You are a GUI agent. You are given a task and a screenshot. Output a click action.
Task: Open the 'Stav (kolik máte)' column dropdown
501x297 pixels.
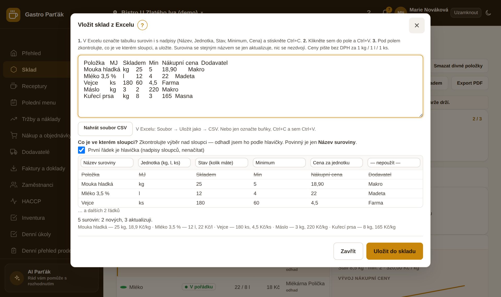(222, 163)
